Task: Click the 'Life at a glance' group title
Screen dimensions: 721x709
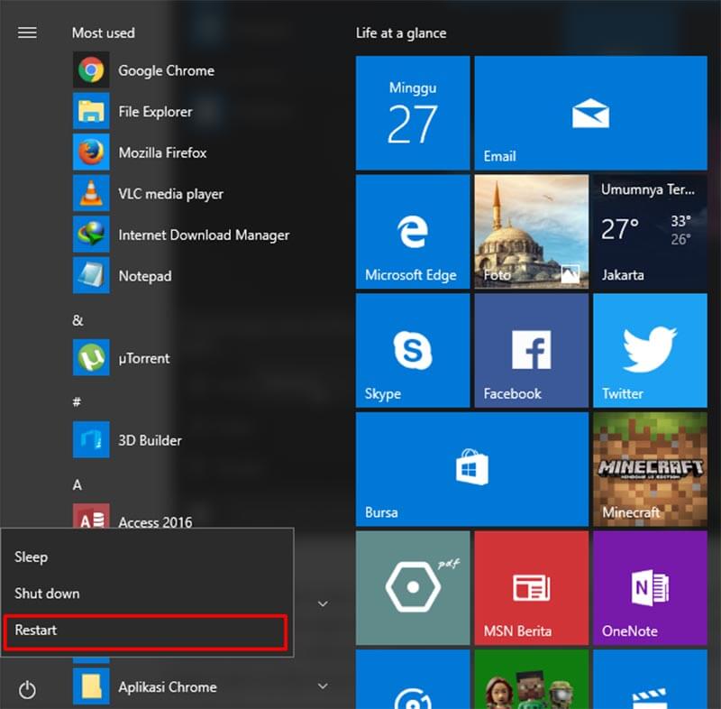Action: tap(401, 33)
